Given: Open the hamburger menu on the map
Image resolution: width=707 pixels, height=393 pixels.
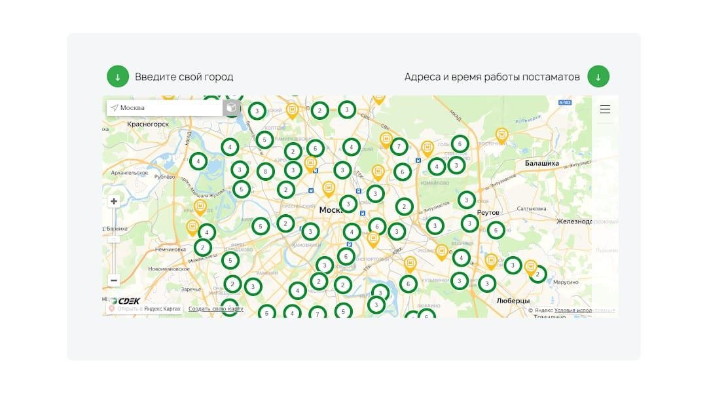Looking at the screenshot, I should pos(605,109).
